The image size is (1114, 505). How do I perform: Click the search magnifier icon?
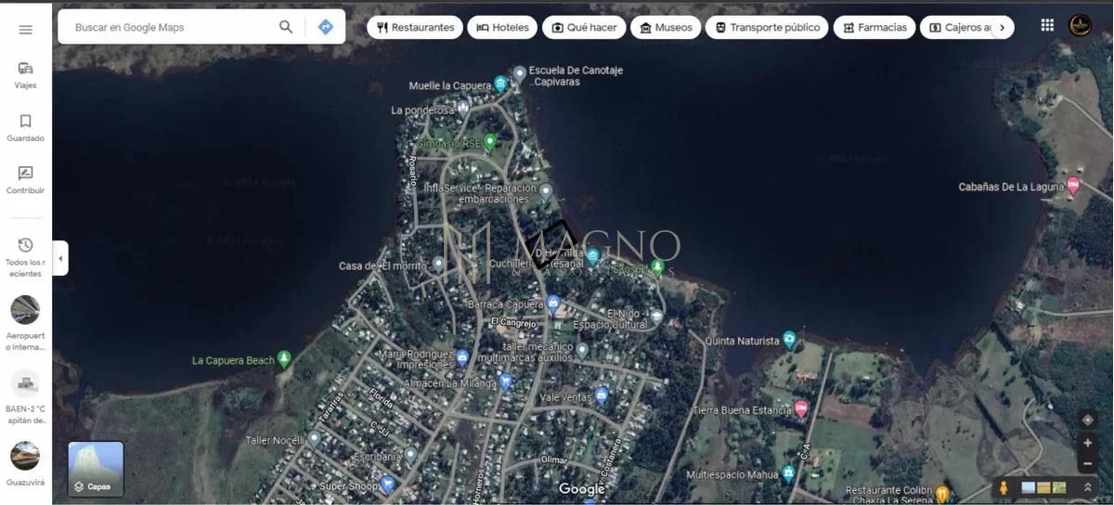286,27
